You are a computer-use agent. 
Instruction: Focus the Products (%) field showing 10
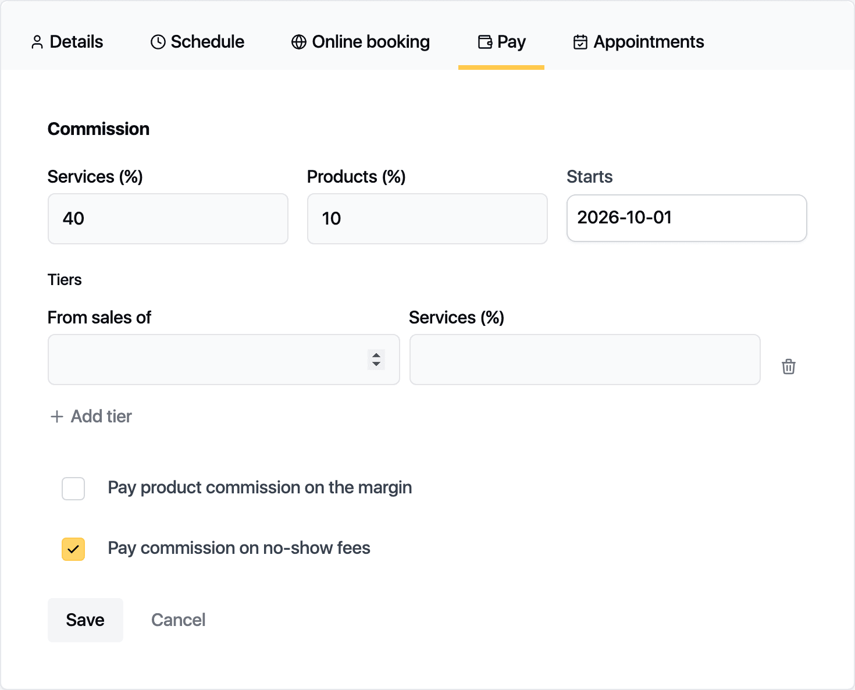click(427, 219)
